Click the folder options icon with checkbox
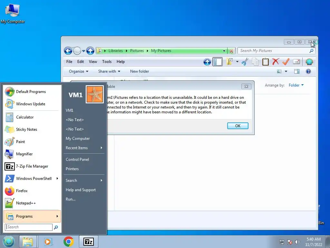 (229, 62)
